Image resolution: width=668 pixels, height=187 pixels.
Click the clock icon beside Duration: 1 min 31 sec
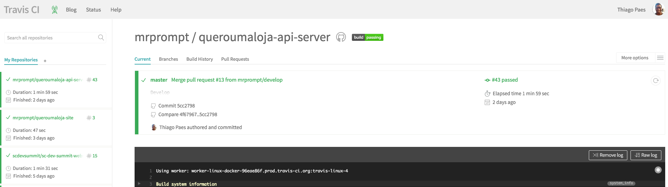pyautogui.click(x=8, y=169)
